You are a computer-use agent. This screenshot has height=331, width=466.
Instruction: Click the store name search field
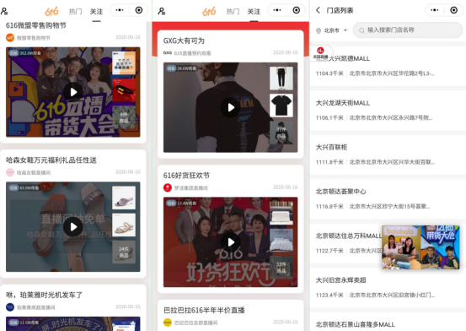[x=408, y=30]
